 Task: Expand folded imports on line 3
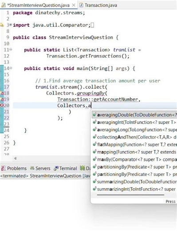[11, 25]
